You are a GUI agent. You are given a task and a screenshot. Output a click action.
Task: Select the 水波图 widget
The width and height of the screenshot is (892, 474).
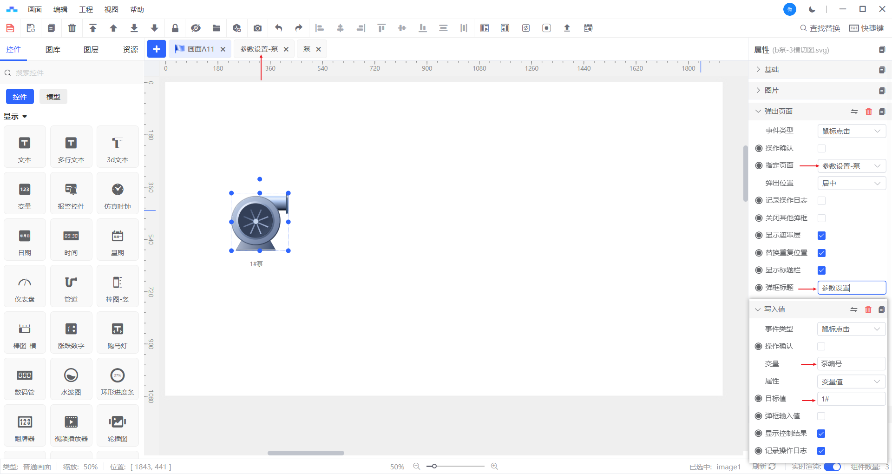pos(71,379)
